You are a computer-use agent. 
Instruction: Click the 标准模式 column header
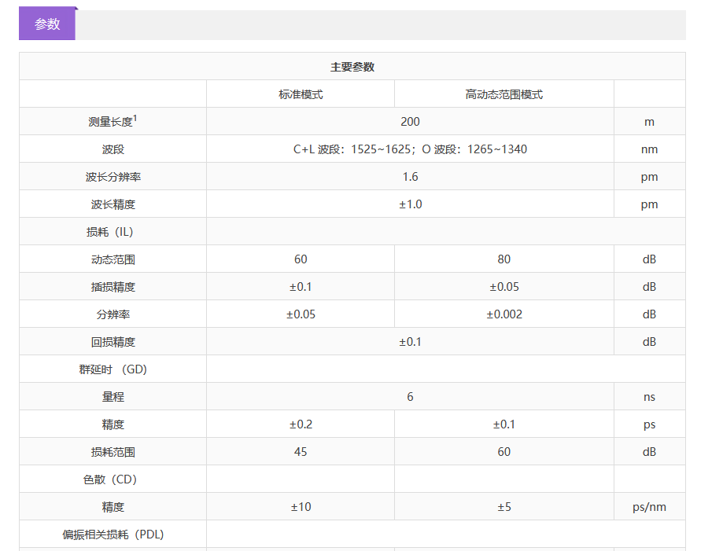coord(301,94)
